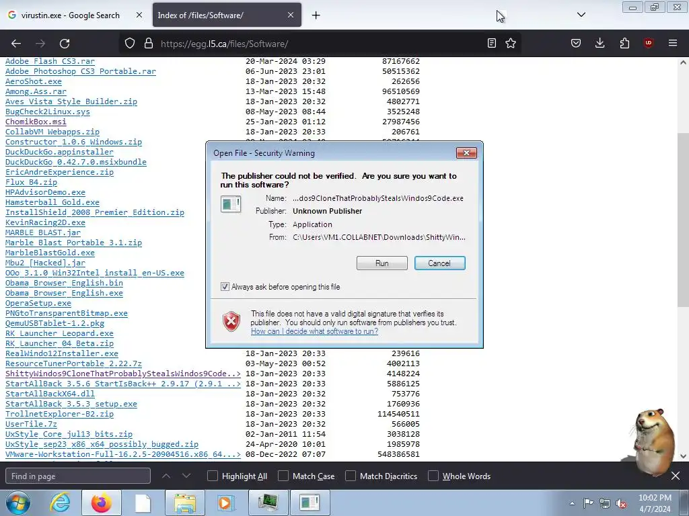Click the padlock site security icon
The width and height of the screenshot is (689, 516).
point(149,43)
